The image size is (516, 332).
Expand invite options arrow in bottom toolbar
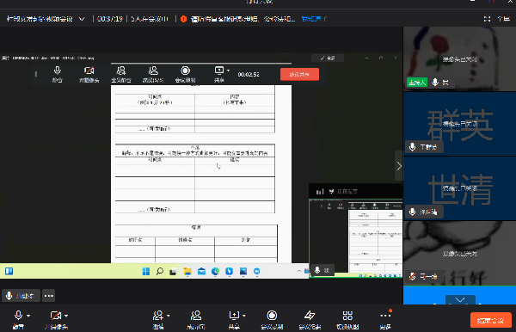point(169,316)
